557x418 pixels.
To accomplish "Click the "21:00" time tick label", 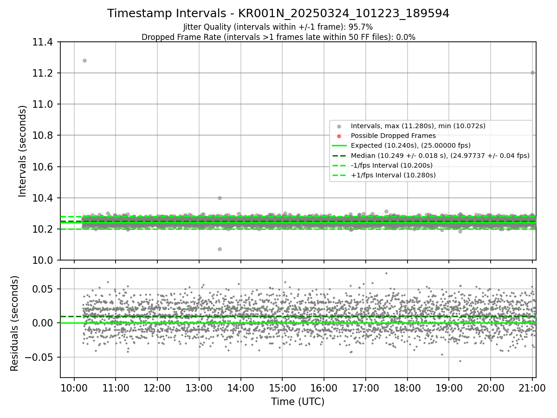I will (532, 387).
